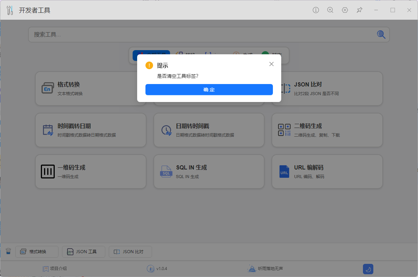Open the 格式转换 tool card icon
This screenshot has height=277, width=418.
point(47,89)
